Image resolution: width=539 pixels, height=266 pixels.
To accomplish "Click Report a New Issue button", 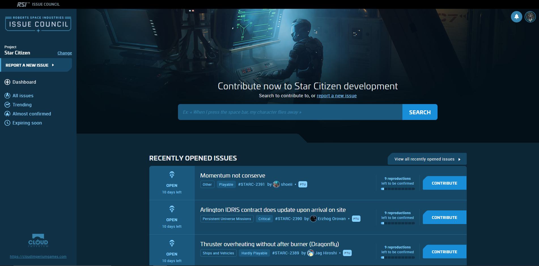I will click(36, 65).
